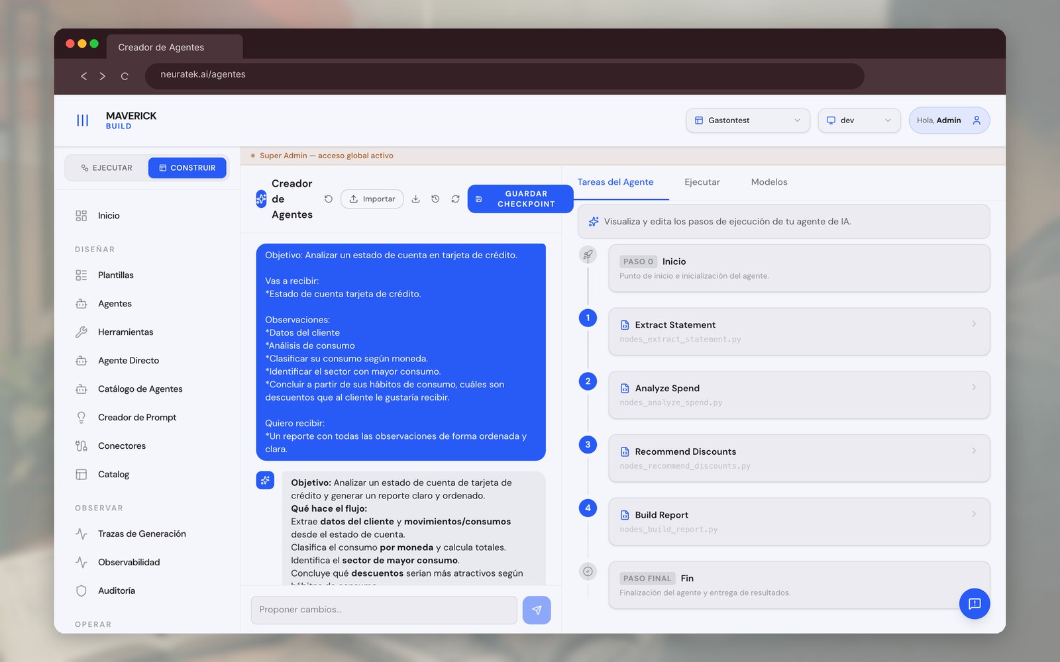Click the nodes_recommend_discounts.py filename
Screen dimensions: 1060x662
(685, 466)
